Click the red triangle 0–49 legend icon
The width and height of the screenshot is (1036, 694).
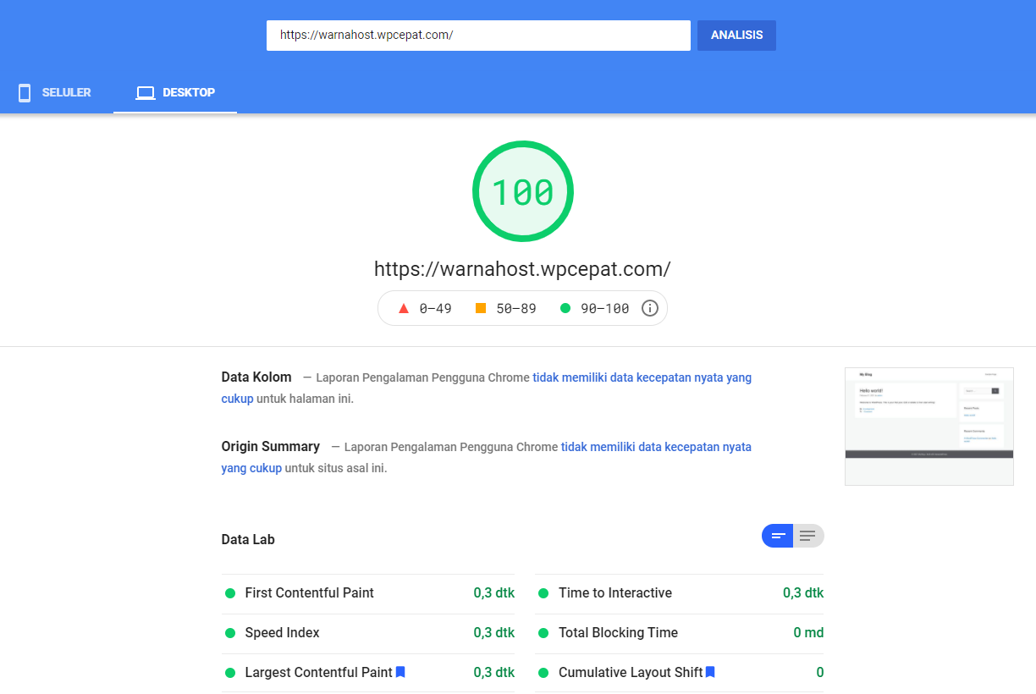click(404, 308)
